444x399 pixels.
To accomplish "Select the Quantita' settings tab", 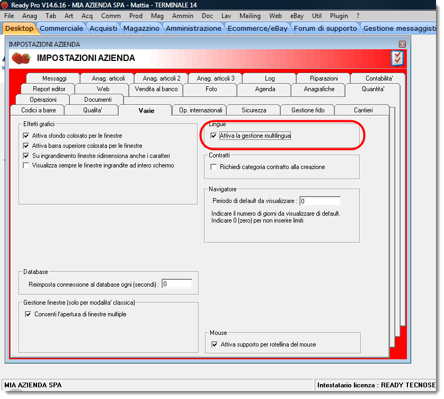I will tap(372, 89).
